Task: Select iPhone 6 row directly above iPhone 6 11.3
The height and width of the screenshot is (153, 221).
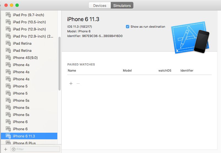Action: click(29, 129)
